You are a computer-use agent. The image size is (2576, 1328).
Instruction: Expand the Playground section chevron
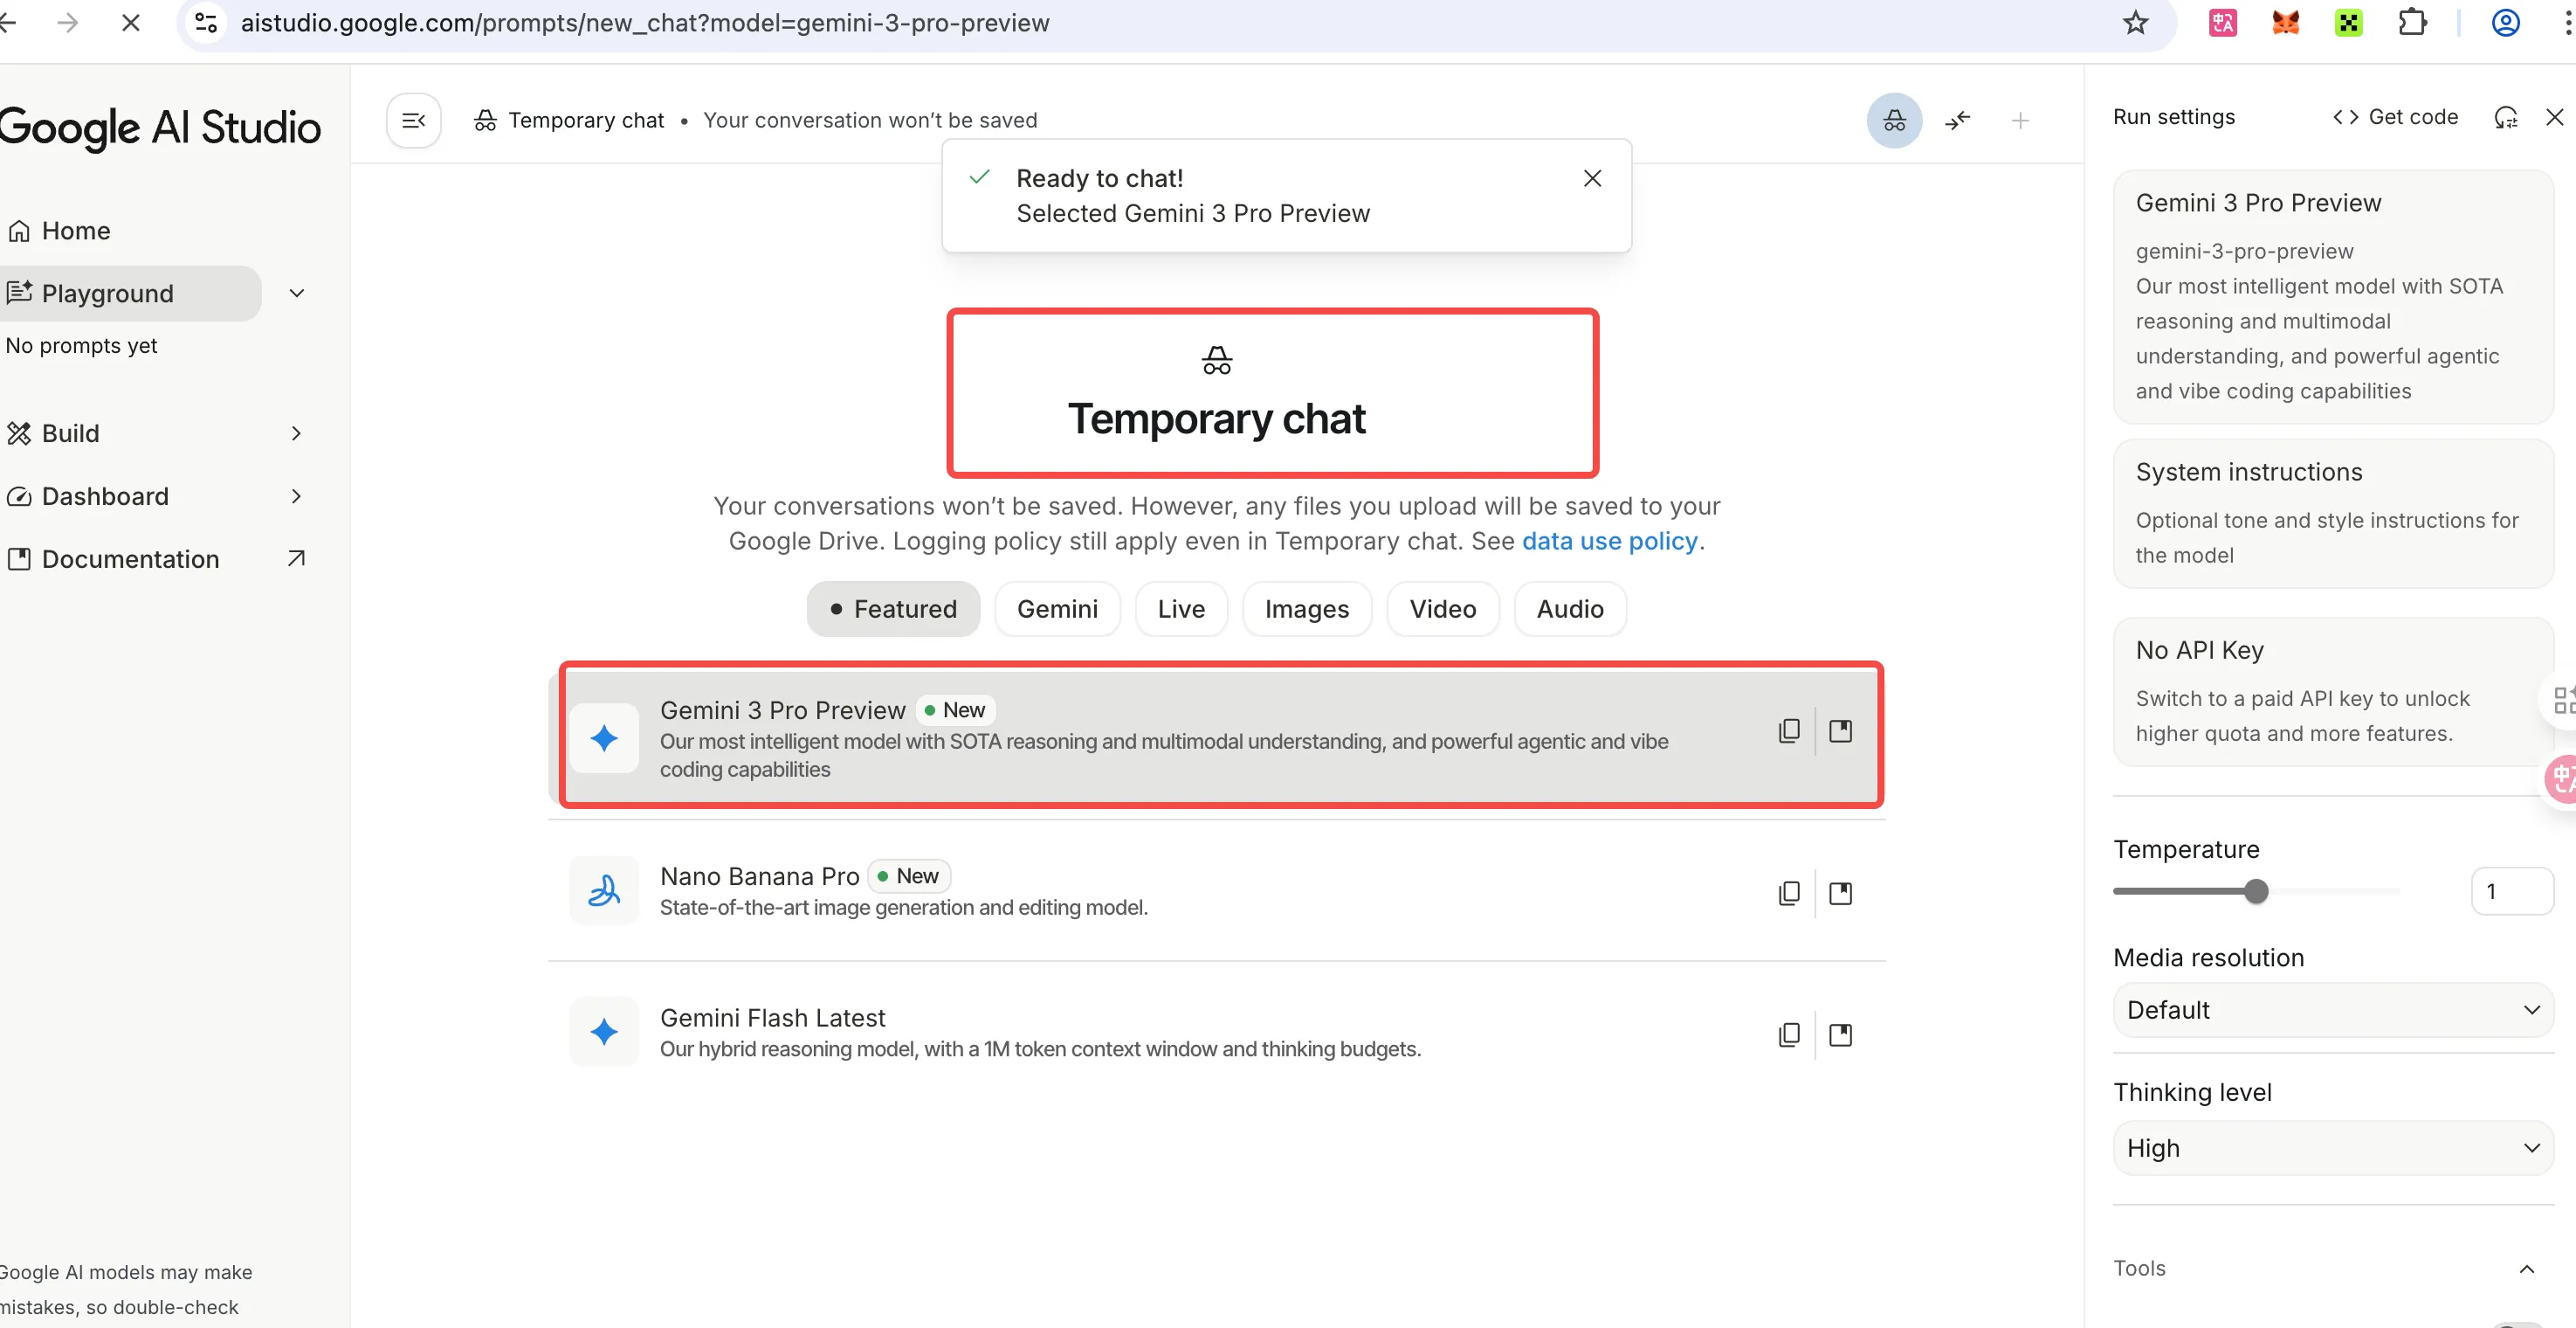click(x=296, y=294)
